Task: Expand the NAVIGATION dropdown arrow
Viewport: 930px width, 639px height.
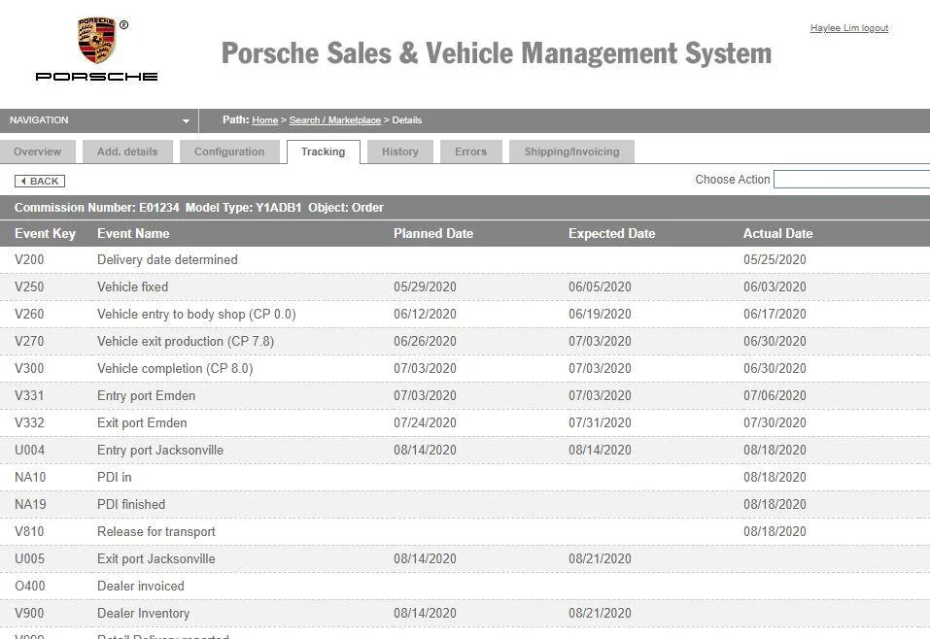Action: pyautogui.click(x=186, y=121)
